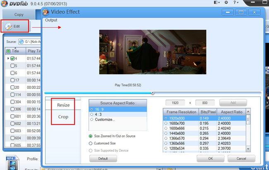
Task: Sort by Aspect Ratio column header
Action: 231,112
